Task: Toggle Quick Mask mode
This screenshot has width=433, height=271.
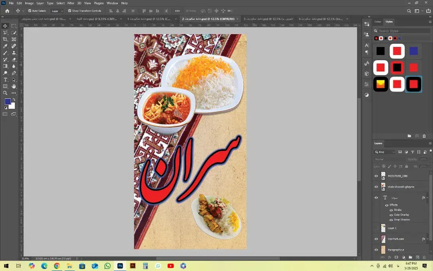Action: point(5,114)
